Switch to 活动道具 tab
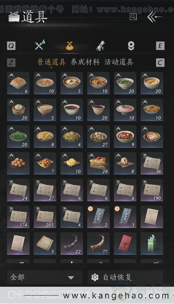Viewport: 174px width, 304px height. click(x=119, y=62)
